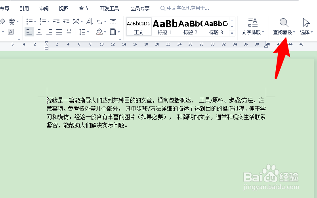Open the 视图 tab
Screen dimensions: 317x198
click(x=64, y=8)
